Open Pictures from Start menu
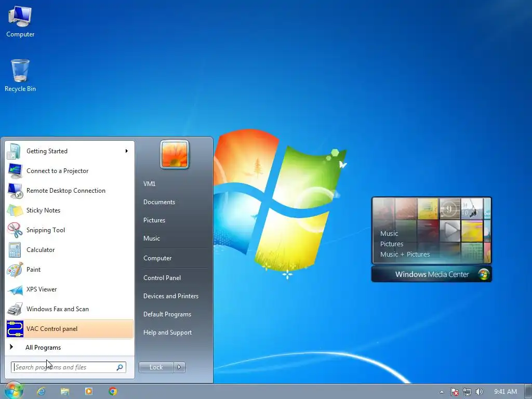This screenshot has width=532, height=399. (154, 220)
